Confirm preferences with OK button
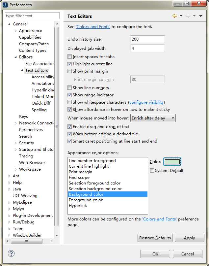The image size is (209, 266). click(155, 254)
